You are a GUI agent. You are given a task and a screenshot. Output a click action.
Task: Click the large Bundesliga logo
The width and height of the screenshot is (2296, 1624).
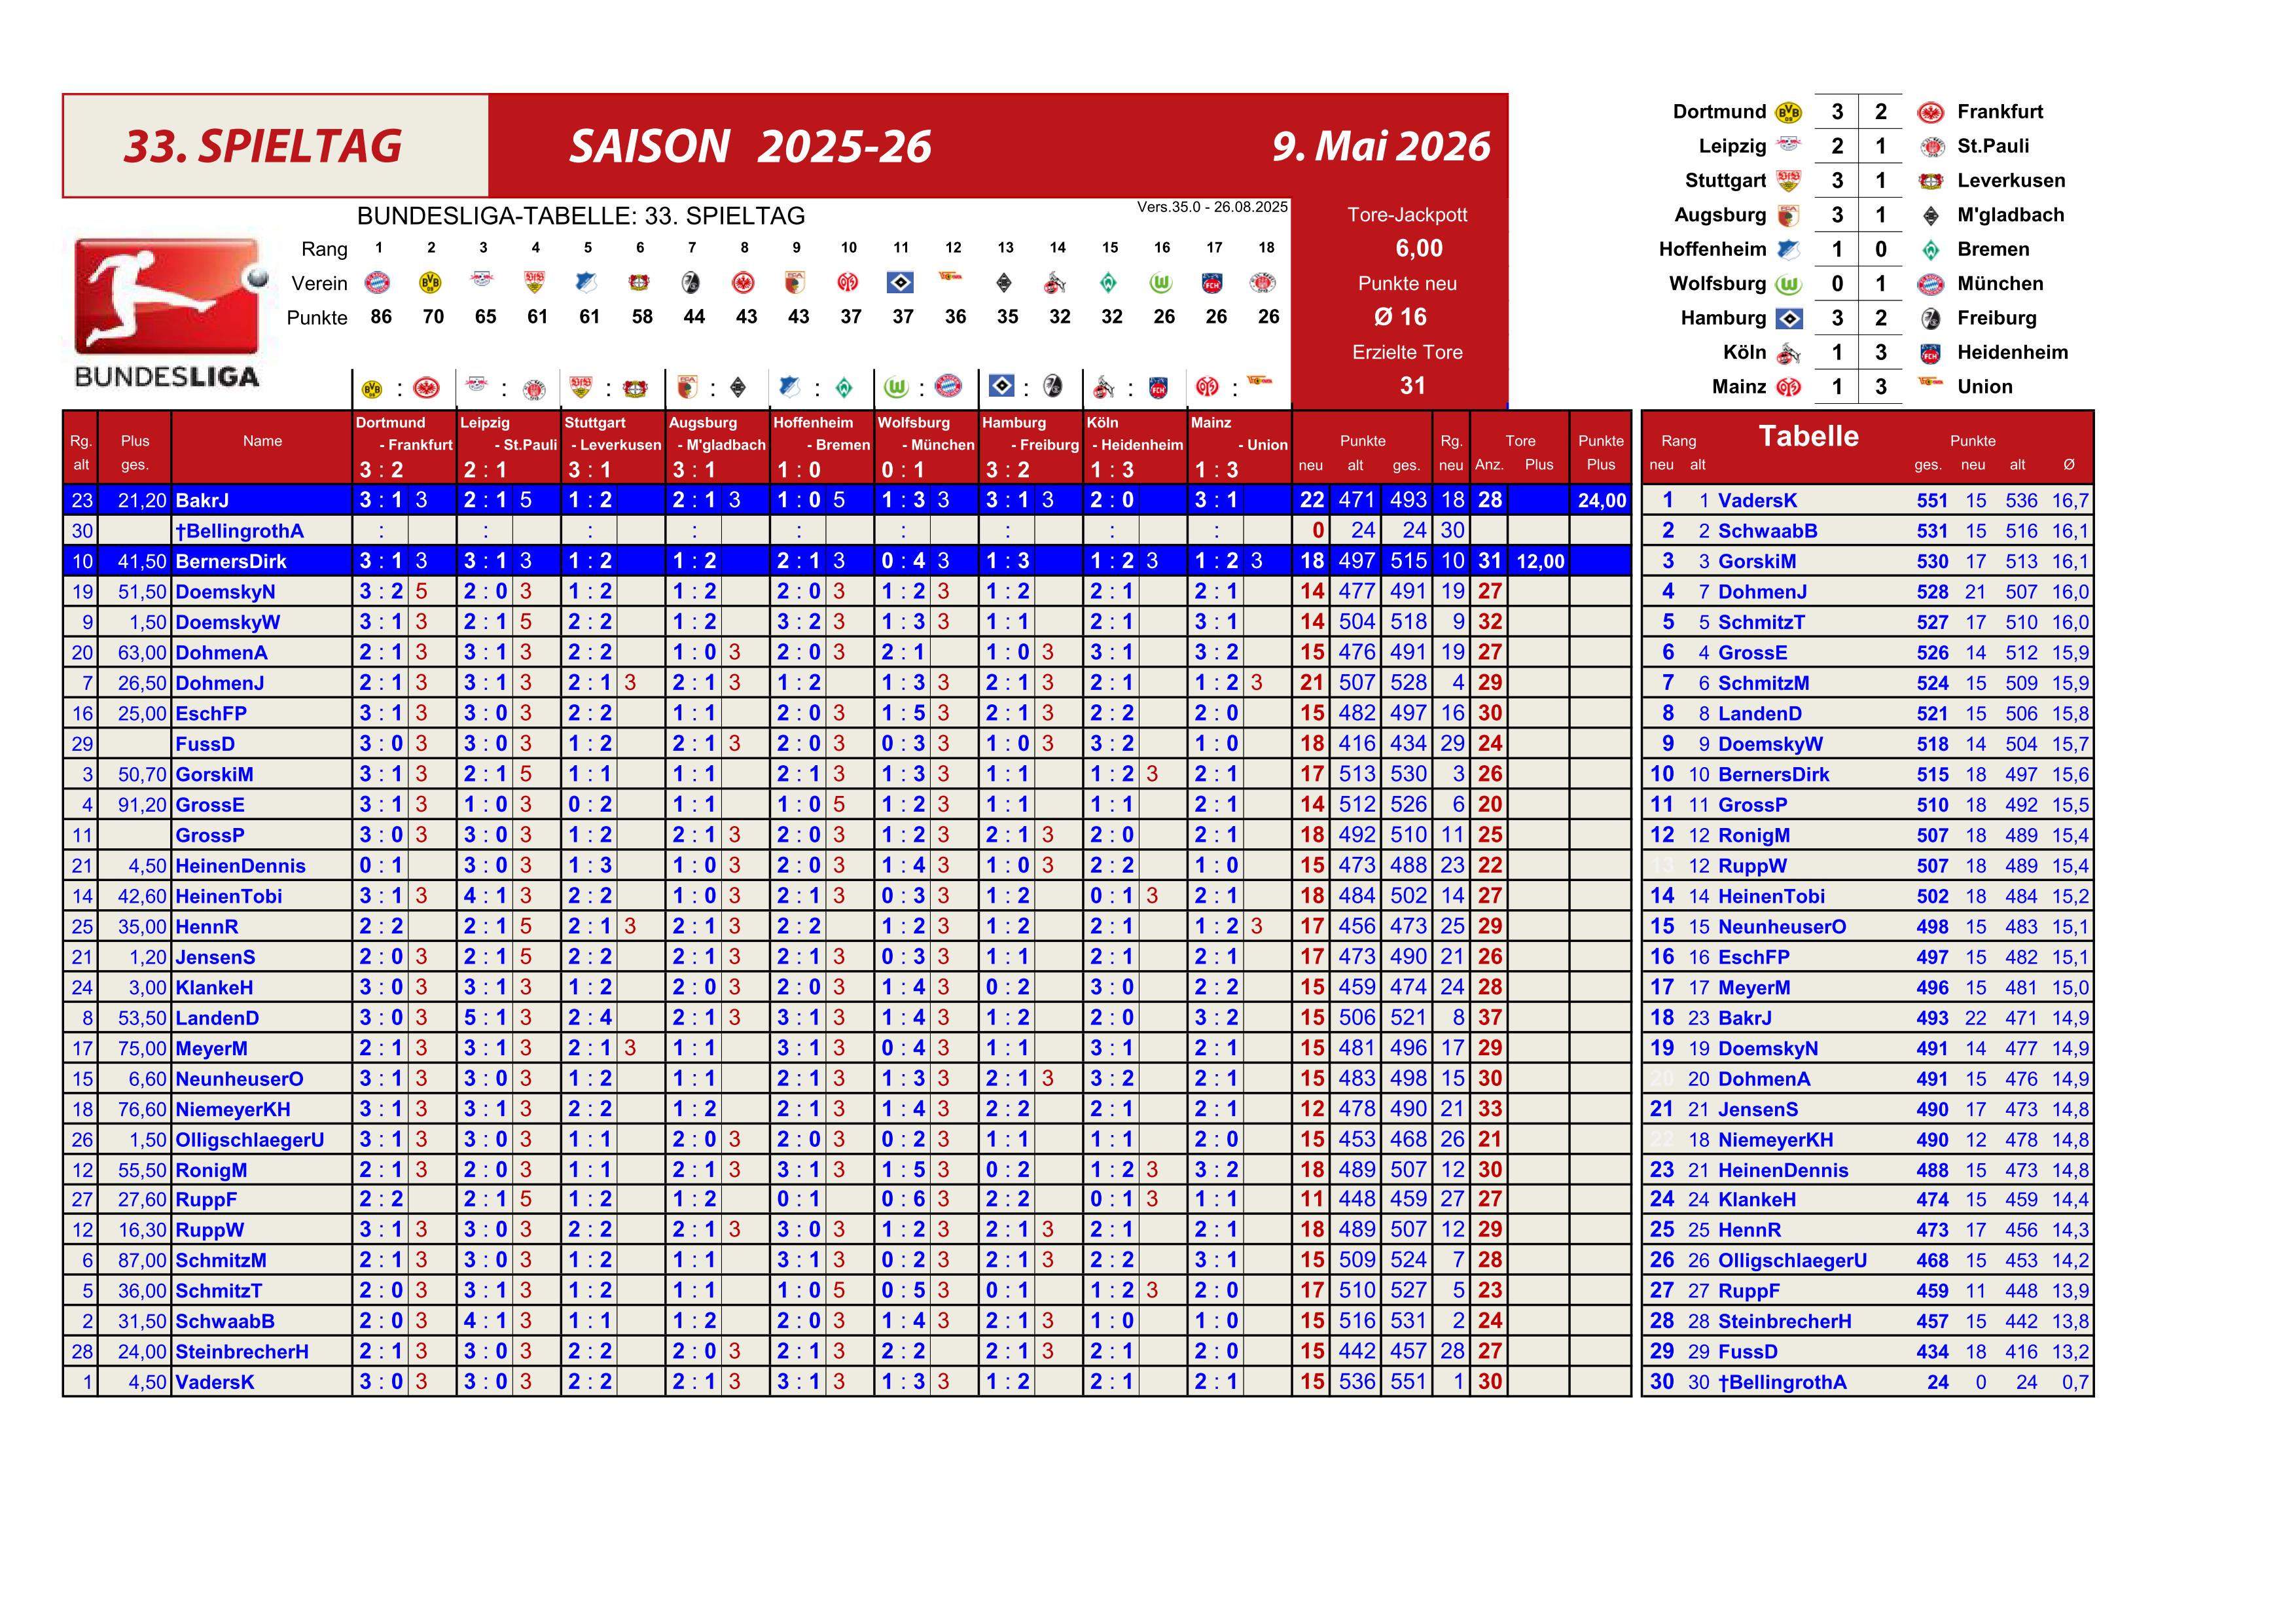tap(168, 313)
